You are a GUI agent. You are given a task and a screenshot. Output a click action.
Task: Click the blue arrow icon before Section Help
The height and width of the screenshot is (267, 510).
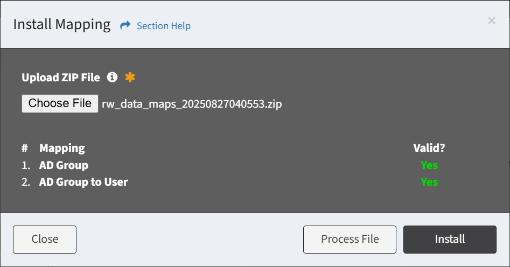(125, 25)
